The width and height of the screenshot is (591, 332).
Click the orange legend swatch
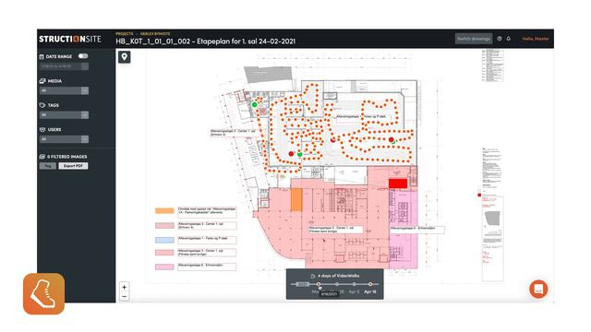tap(164, 211)
